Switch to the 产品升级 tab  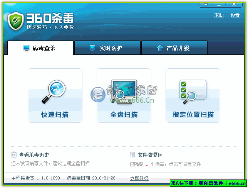pos(174,48)
